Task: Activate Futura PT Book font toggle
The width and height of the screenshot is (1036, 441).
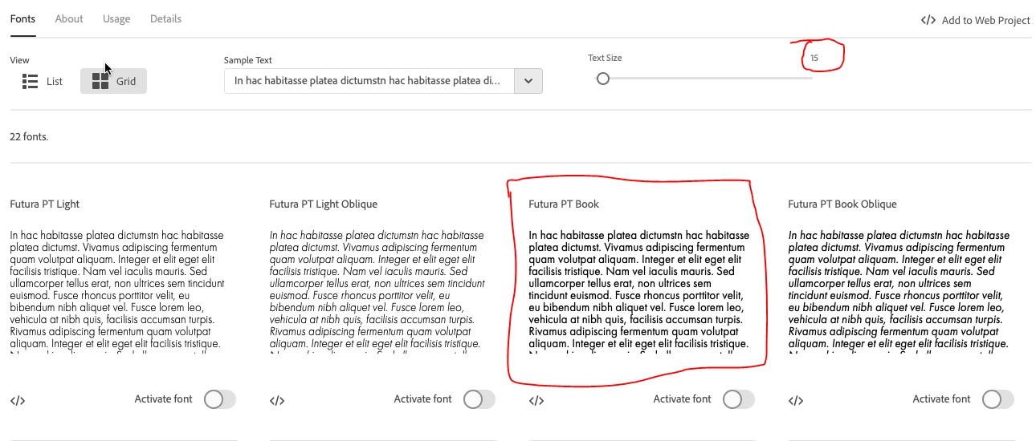Action: [x=738, y=399]
